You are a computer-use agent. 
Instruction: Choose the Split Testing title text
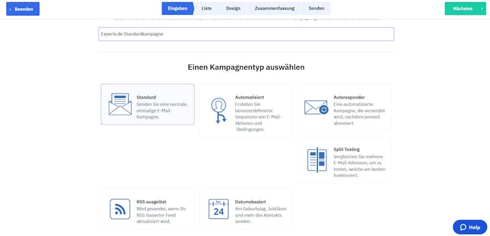(347, 149)
